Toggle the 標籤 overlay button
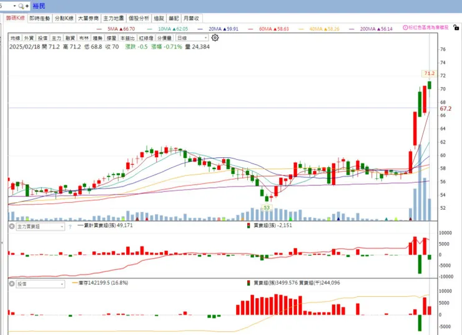Image resolution: width=462 pixels, height=335 pixels. (x=111, y=38)
